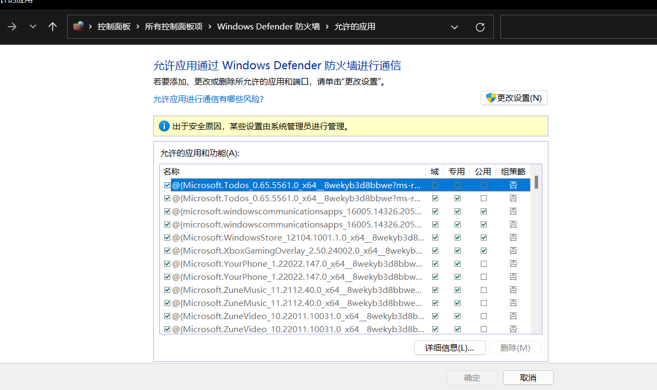Go to 控制面板 in the breadcrumb
Screen dimensions: 657x390
(x=114, y=26)
